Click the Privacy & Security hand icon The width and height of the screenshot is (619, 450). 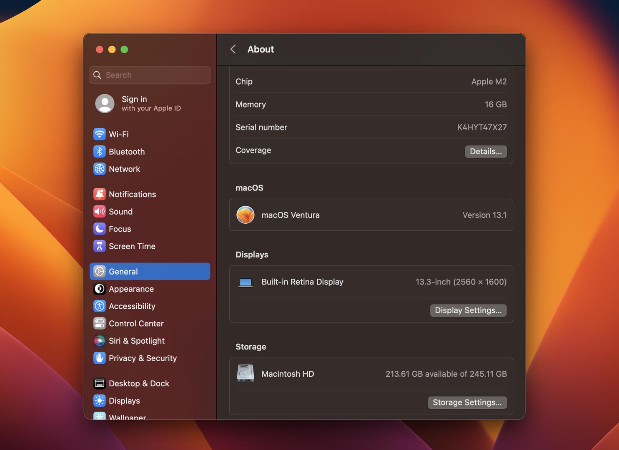(99, 358)
